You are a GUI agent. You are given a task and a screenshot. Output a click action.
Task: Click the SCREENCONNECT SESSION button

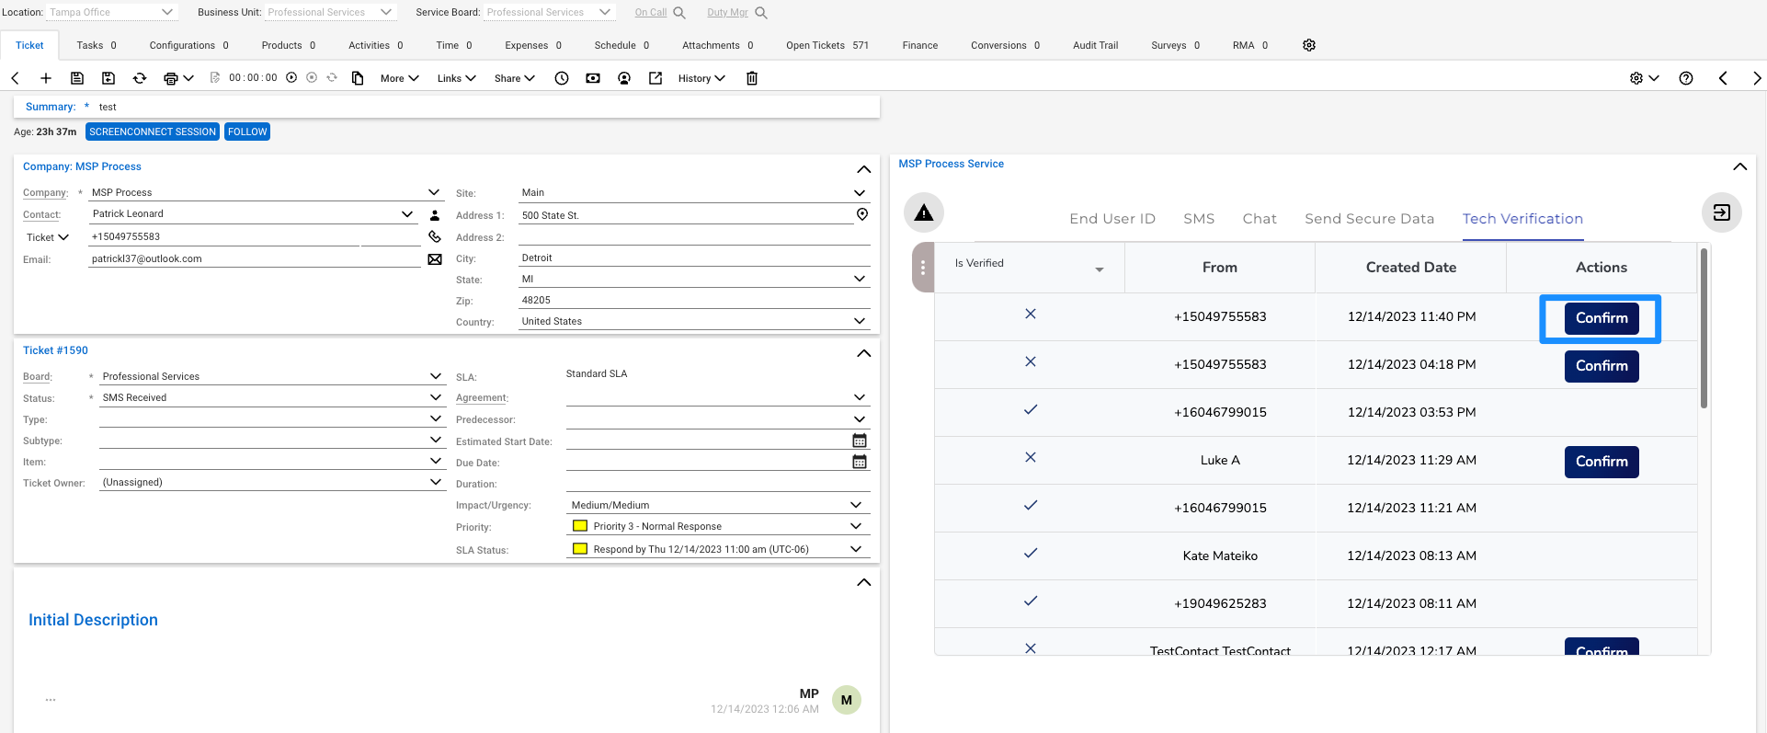(x=153, y=132)
